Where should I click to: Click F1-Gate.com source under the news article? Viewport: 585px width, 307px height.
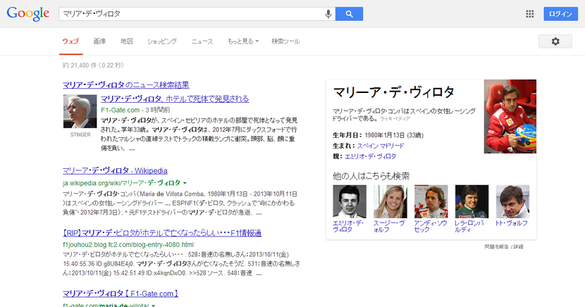(x=120, y=110)
